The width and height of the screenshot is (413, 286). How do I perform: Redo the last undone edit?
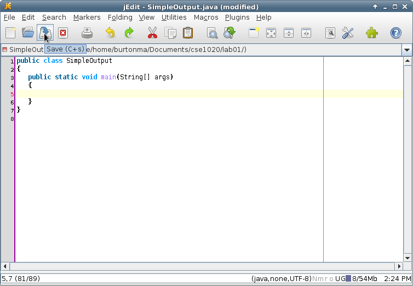pyautogui.click(x=129, y=33)
